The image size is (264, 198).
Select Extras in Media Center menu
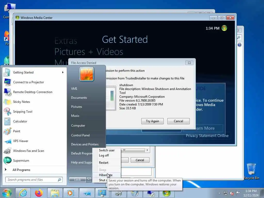tap(66, 41)
